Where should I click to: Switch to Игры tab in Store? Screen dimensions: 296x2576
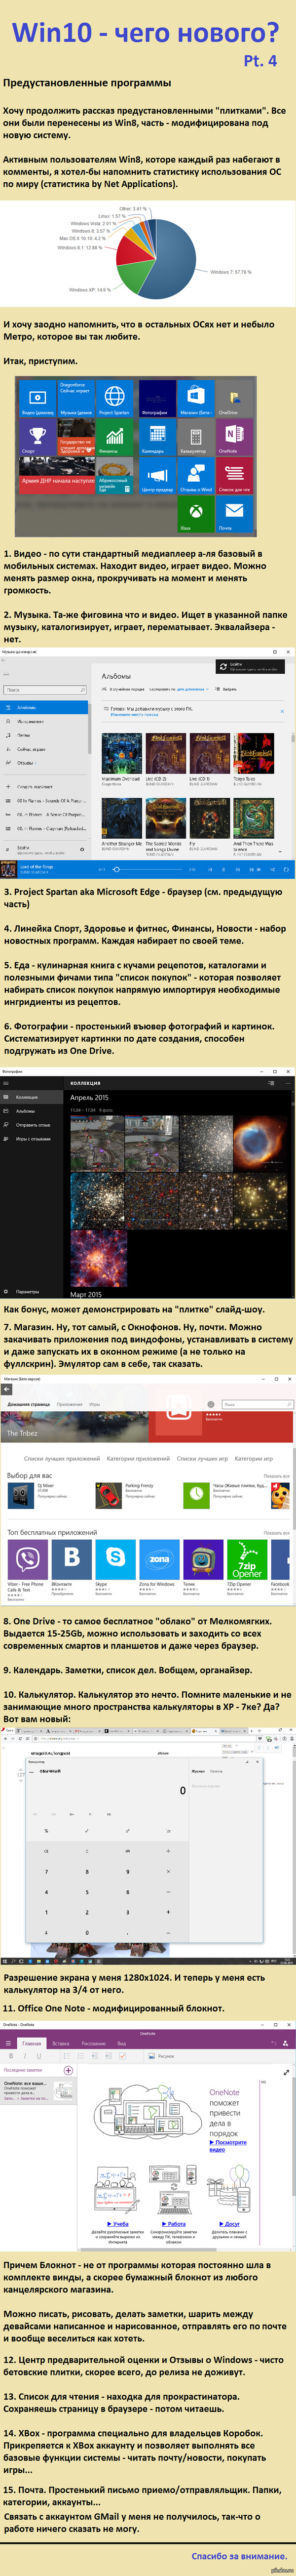tap(95, 1404)
